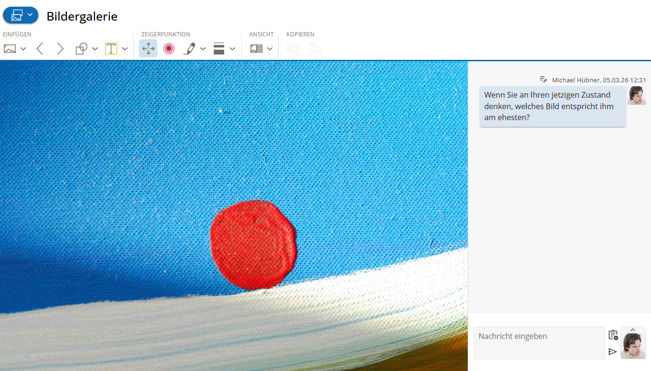Click the Nachricht eingeben message field
The width and height of the screenshot is (651, 371).
point(539,342)
